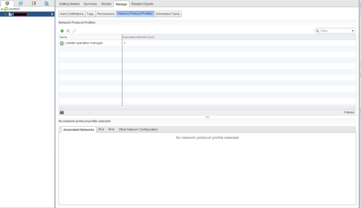Click the pencil edit profile icon
This screenshot has height=208, width=361.
coord(74,31)
